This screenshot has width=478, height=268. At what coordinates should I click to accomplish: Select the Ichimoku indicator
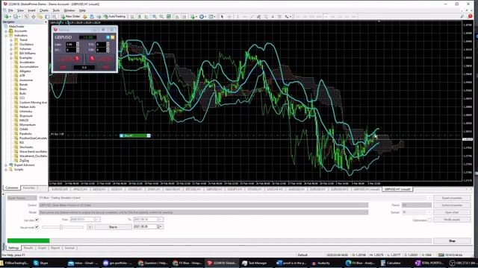tap(25, 111)
